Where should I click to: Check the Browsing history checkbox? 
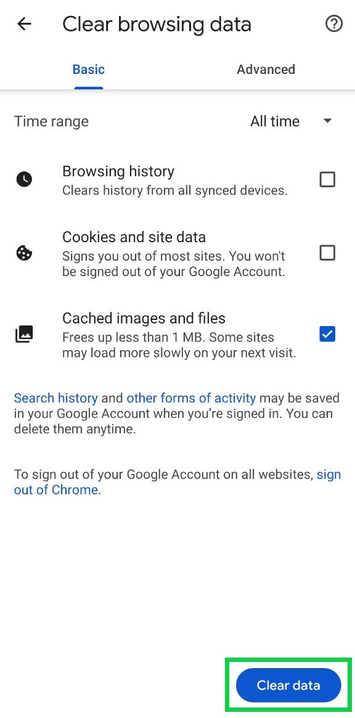point(327,179)
